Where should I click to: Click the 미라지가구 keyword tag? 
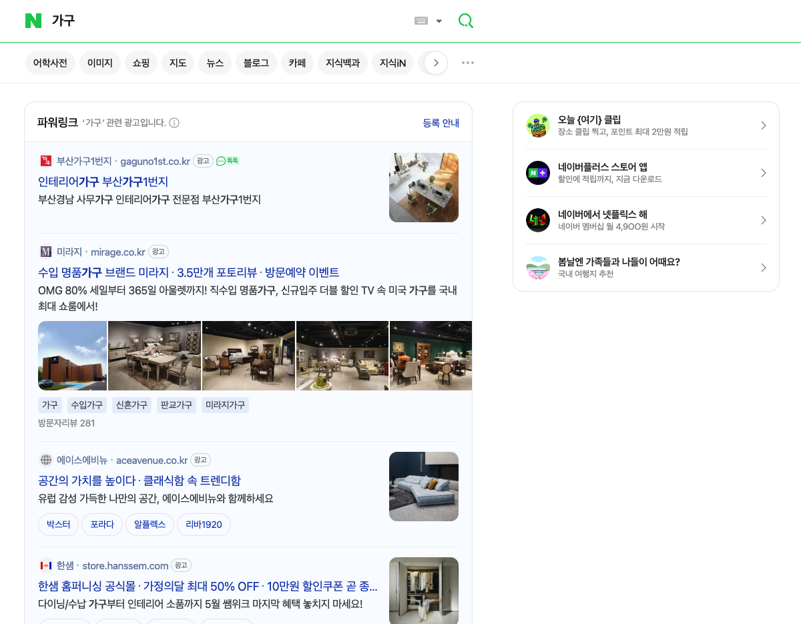(x=226, y=405)
